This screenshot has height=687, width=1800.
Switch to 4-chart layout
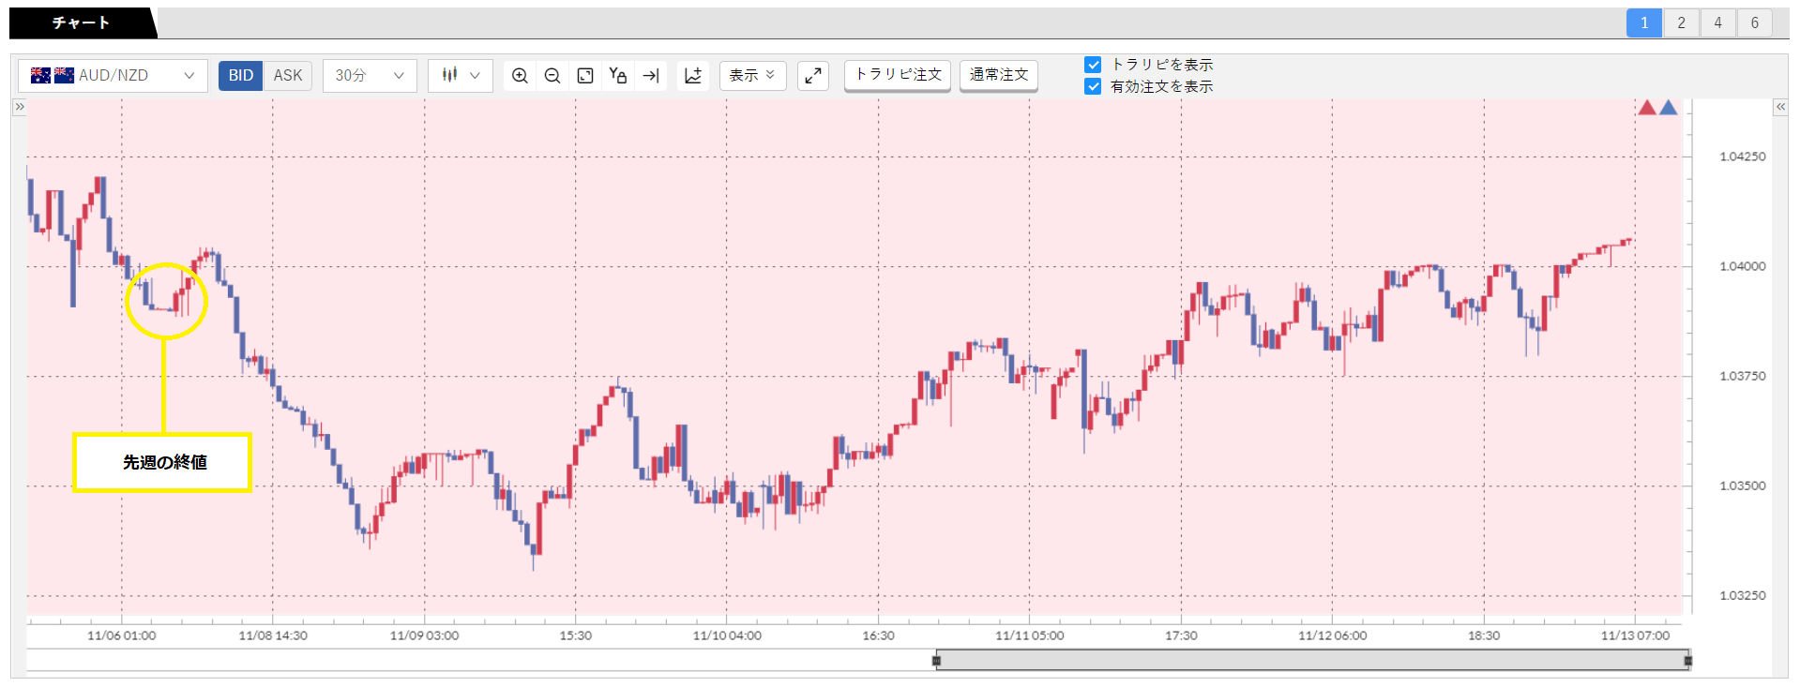pyautogui.click(x=1717, y=23)
